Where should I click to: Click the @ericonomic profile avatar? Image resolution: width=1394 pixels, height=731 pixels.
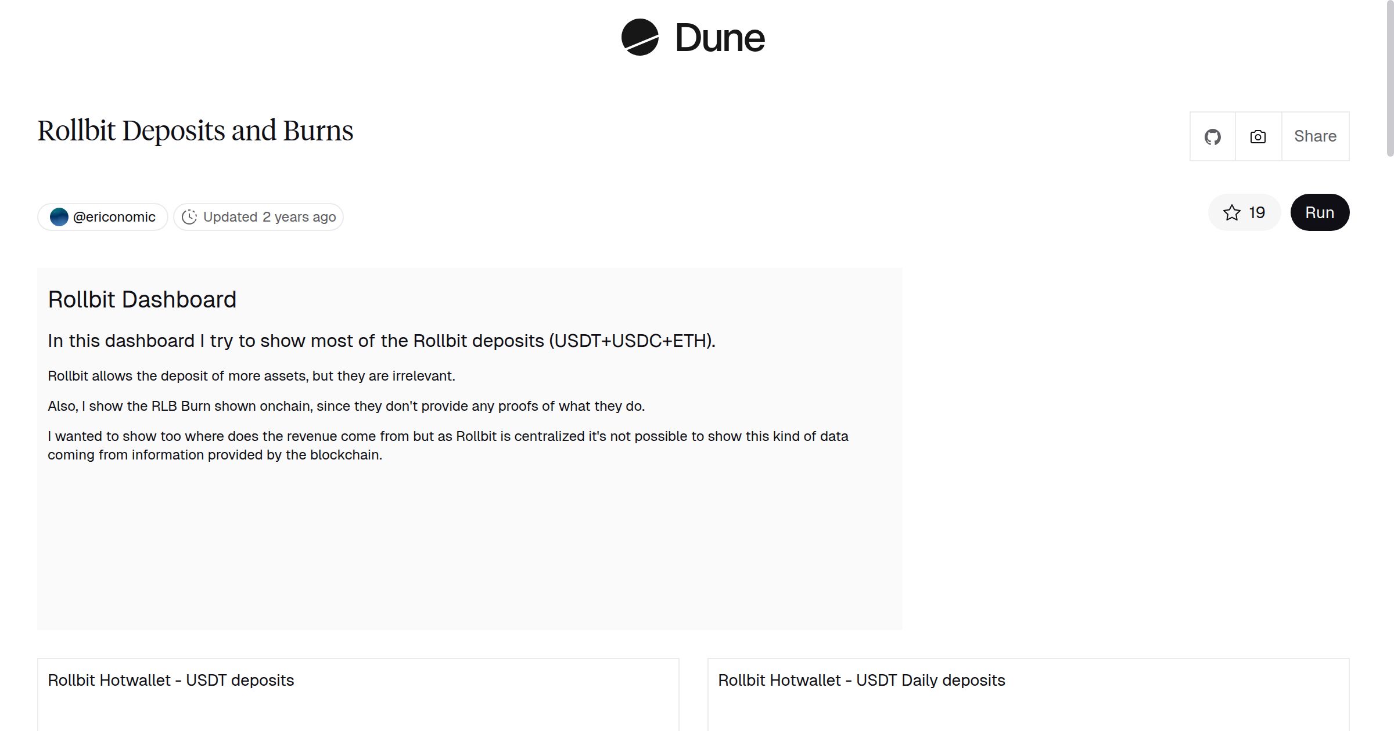[x=59, y=217]
